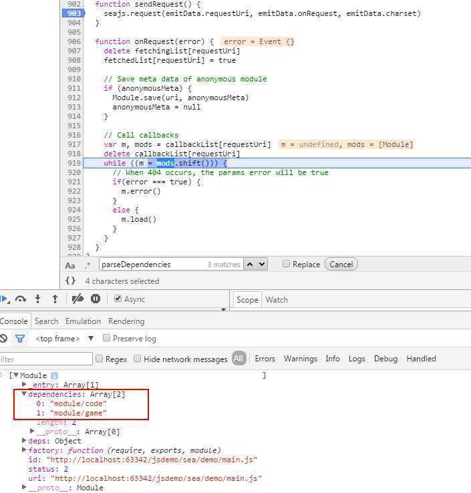The image size is (471, 493).
Task: Switch to the Watch tab
Action: click(x=277, y=300)
